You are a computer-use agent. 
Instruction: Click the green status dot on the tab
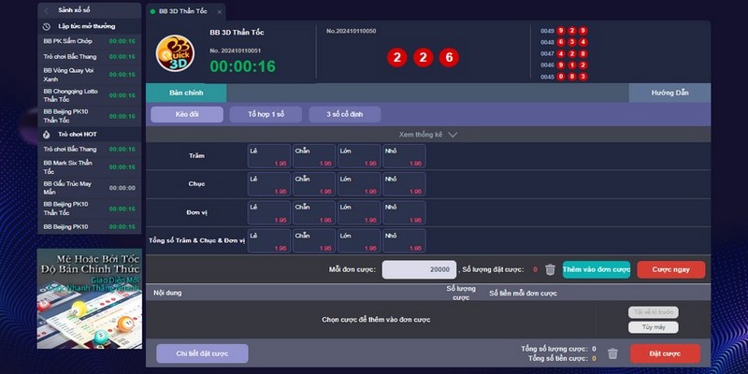tap(151, 11)
